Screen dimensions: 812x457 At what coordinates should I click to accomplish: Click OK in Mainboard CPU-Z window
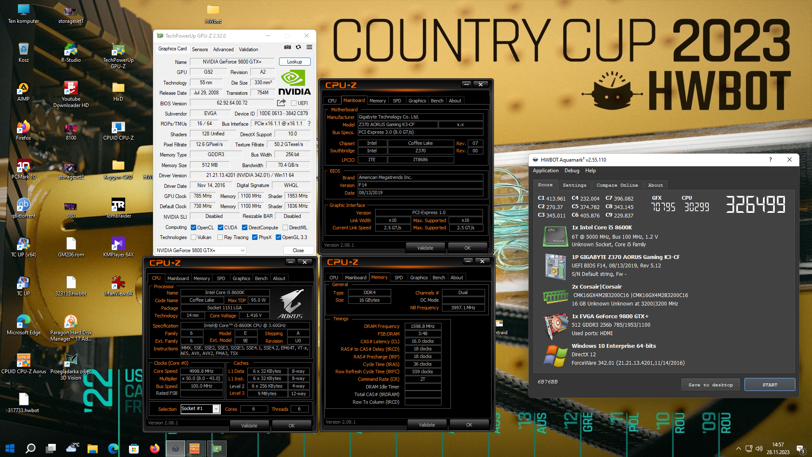point(467,248)
